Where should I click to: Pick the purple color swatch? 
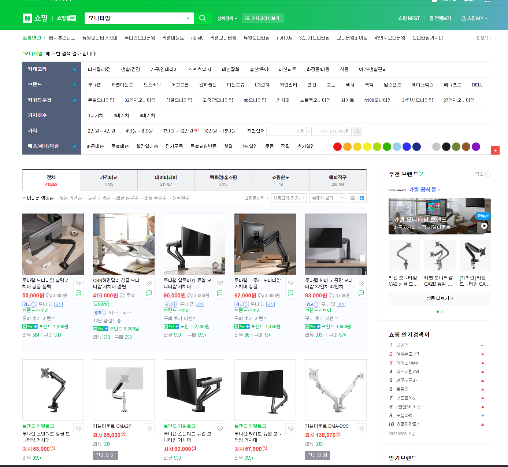[x=476, y=147]
